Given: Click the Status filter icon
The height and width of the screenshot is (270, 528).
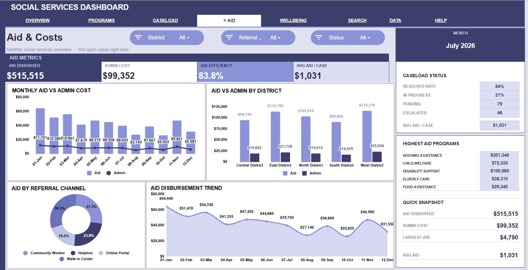Looking at the screenshot, I should point(319,38).
